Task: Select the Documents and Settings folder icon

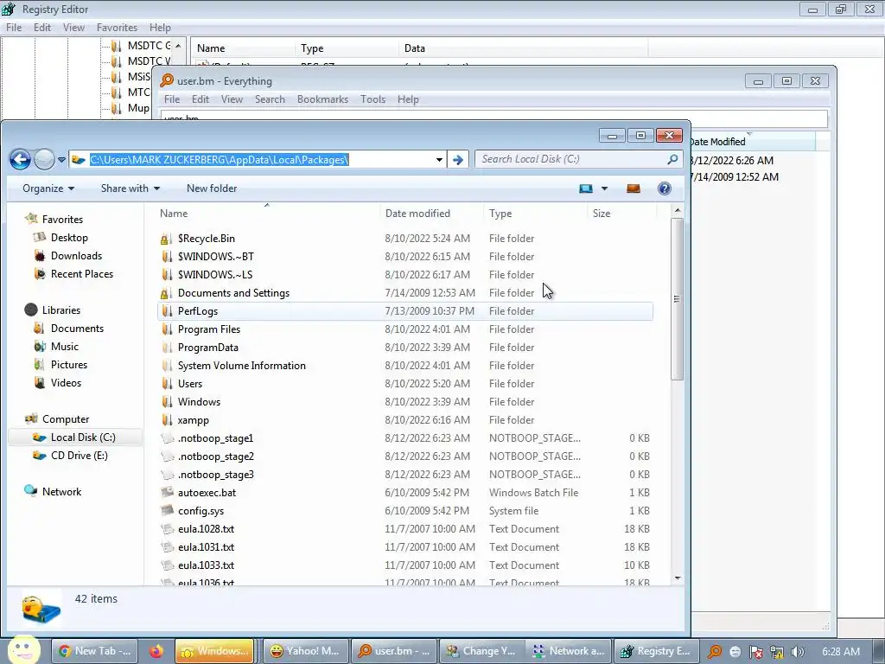Action: pos(166,292)
